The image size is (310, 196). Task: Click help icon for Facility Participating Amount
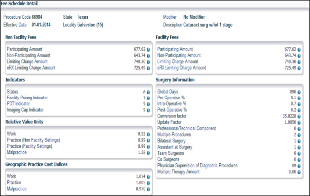[299, 50]
